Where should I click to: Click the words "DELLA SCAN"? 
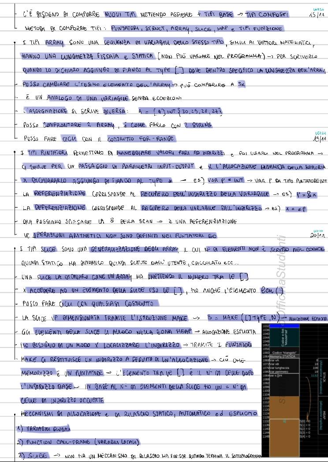coord(136,221)
